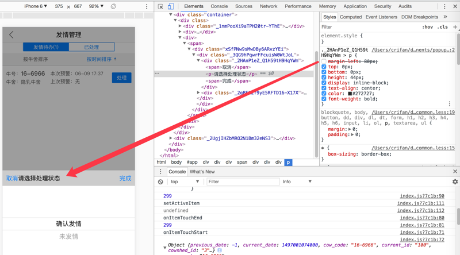
Task: Switch to the Computed styles tab
Action: [x=351, y=17]
